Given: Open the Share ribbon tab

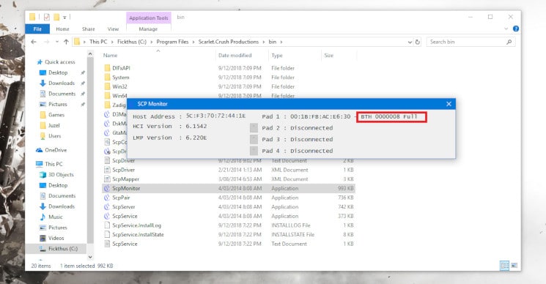Looking at the screenshot, I should (89, 29).
